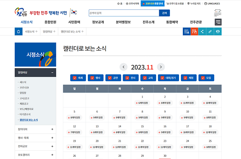The width and height of the screenshot is (241, 159).
Task: Click the 시정소식 sidebar banner image
Action: (x=35, y=55)
